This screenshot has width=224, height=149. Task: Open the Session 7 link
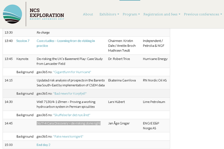[x=23, y=41]
